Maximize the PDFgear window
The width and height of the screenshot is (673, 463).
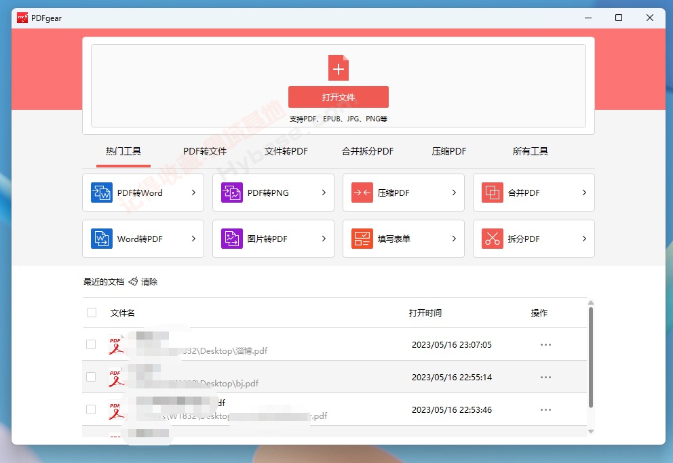pyautogui.click(x=619, y=18)
